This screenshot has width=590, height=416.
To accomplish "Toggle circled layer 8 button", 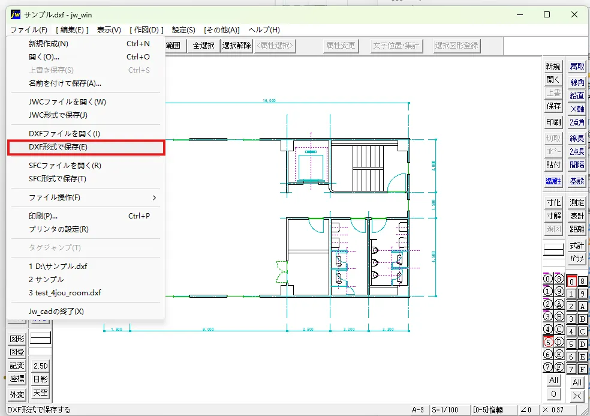I will (x=559, y=279).
